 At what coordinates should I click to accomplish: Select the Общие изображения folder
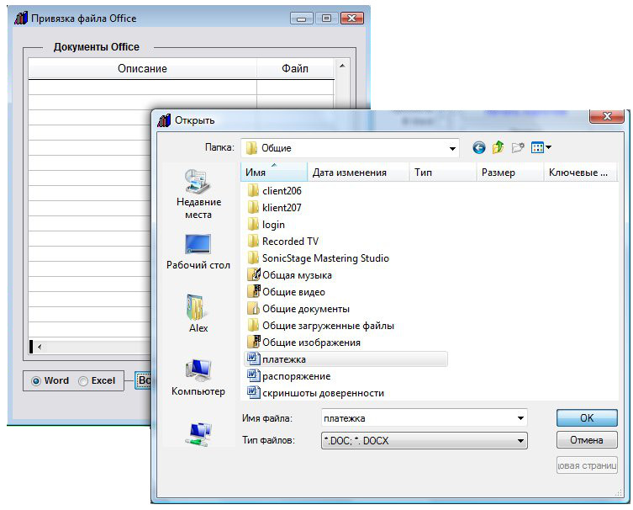tap(303, 343)
